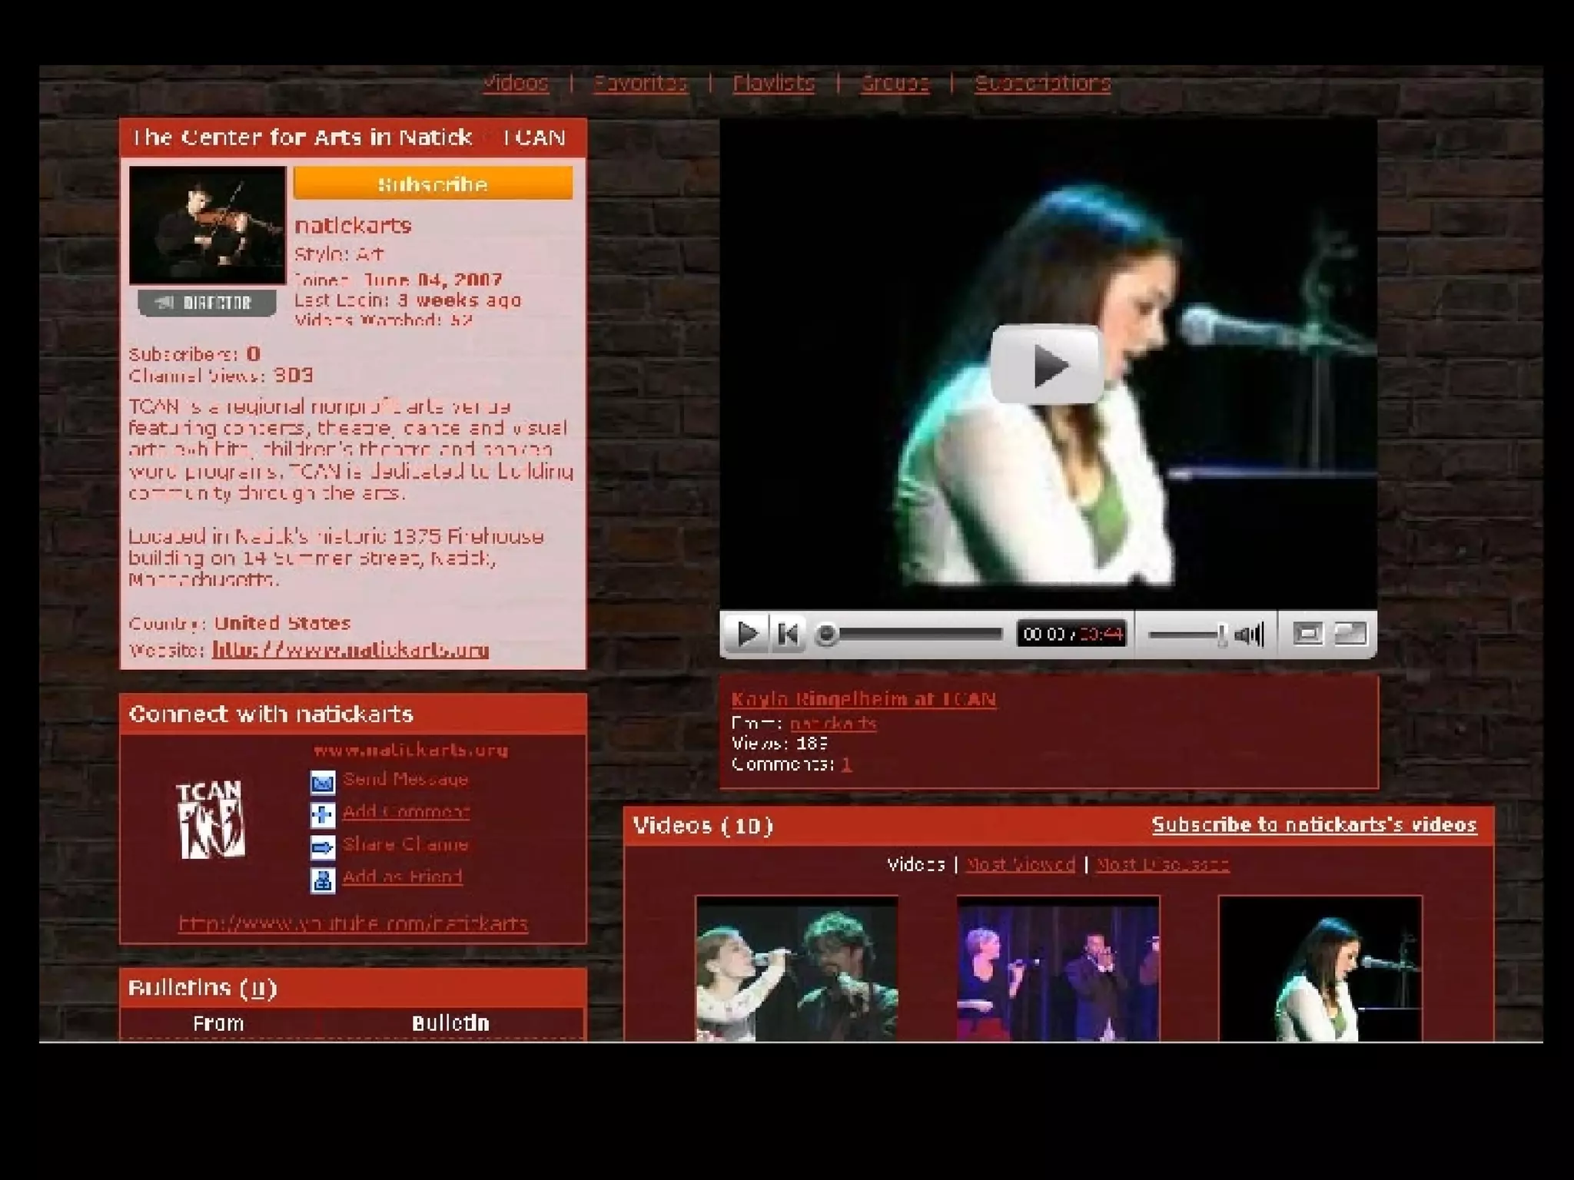1574x1180 pixels.
Task: Open the first video thumbnail with two singers
Action: pyautogui.click(x=796, y=970)
